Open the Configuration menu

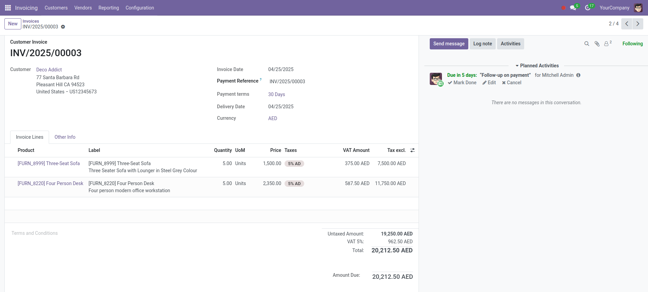140,8
